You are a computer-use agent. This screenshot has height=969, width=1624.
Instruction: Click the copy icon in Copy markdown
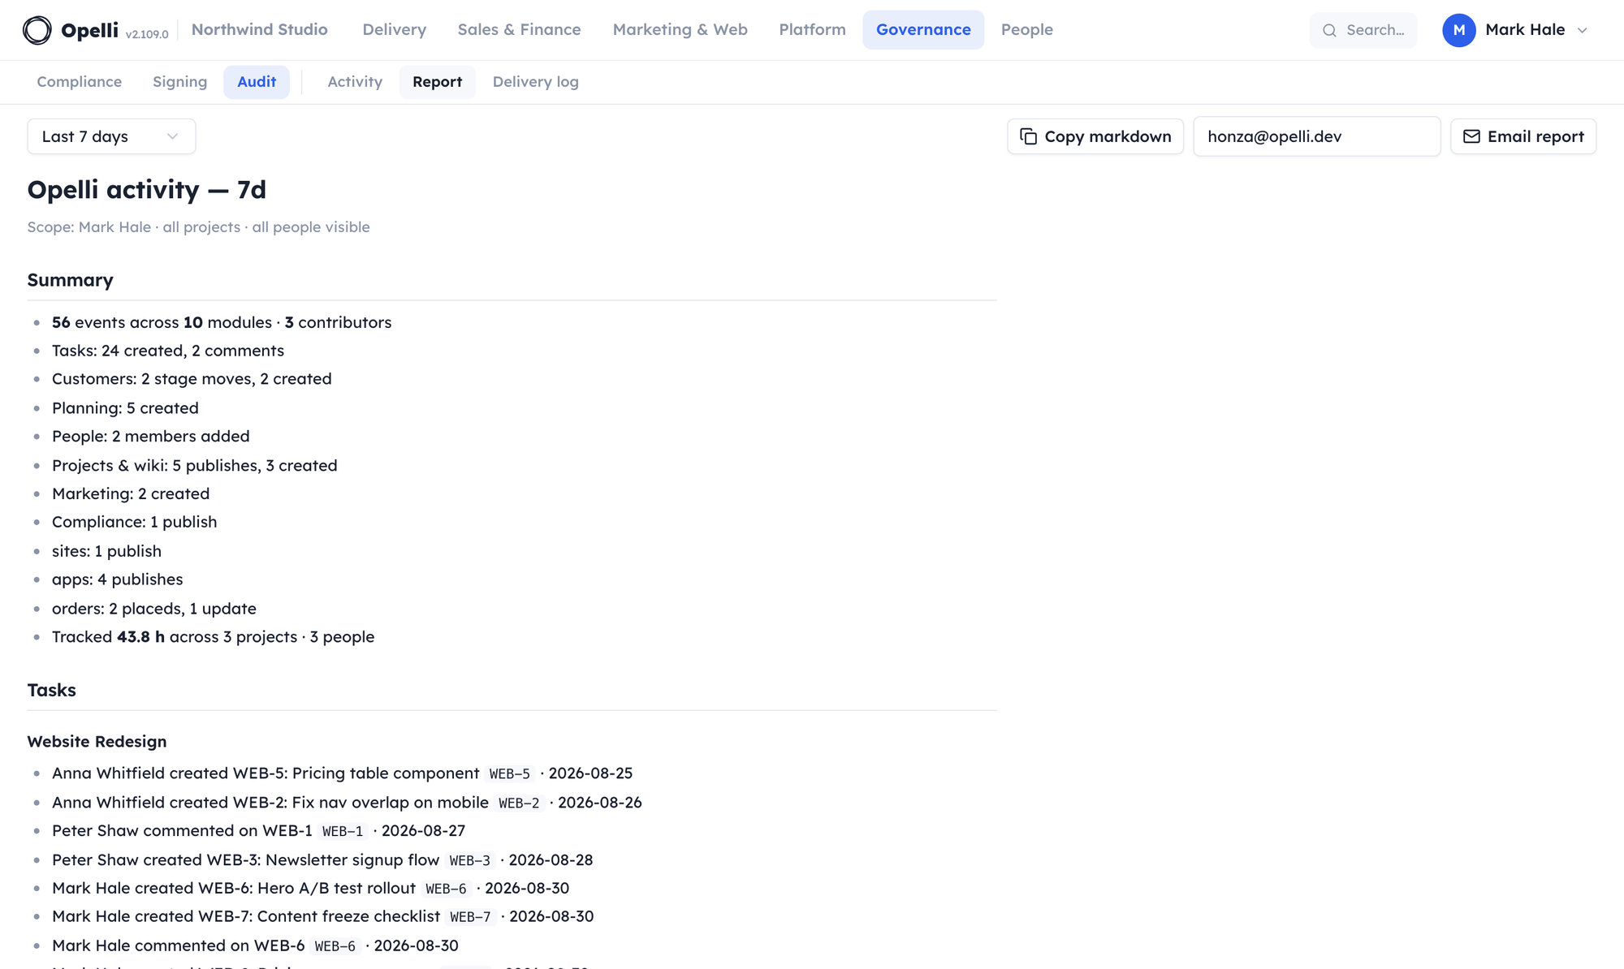tap(1028, 136)
